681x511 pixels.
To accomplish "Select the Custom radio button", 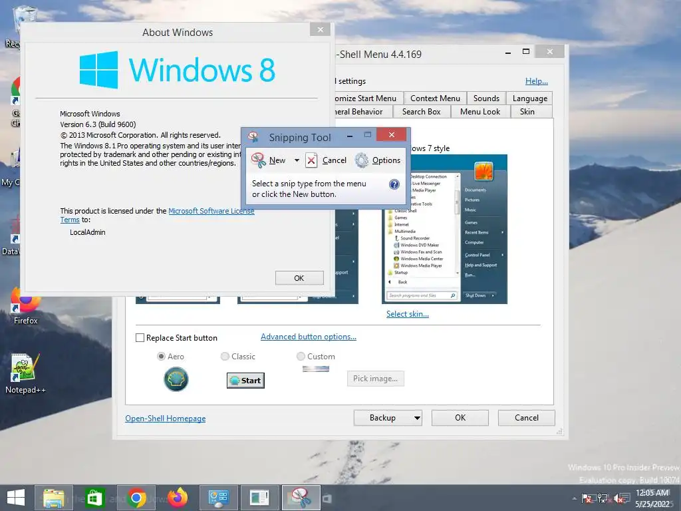I will coord(301,357).
